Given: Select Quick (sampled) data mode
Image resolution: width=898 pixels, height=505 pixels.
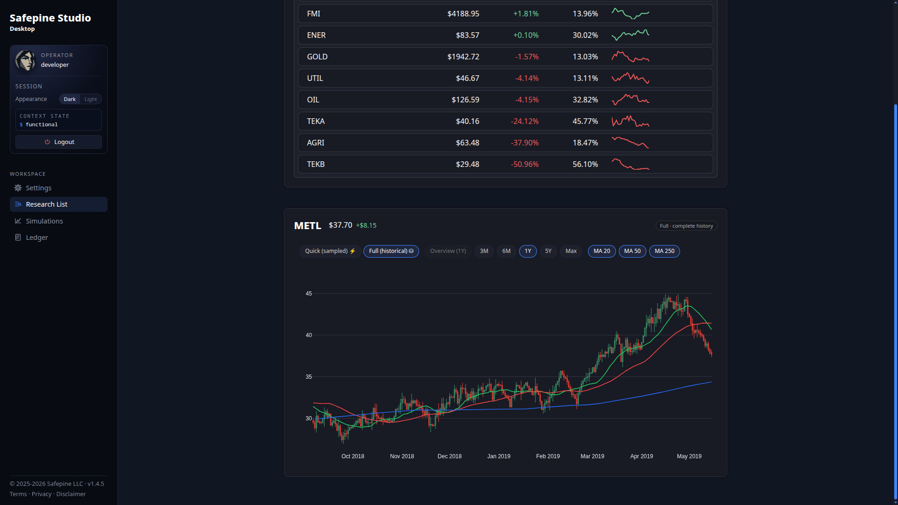Looking at the screenshot, I should 330,251.
